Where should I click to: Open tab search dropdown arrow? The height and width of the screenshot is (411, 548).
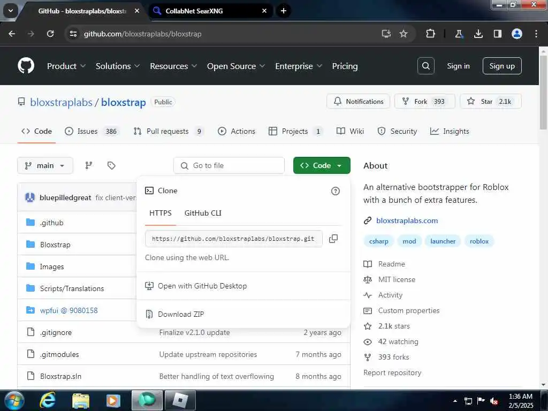pos(11,11)
